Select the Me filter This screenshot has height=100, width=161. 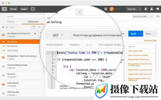[x=7, y=27]
